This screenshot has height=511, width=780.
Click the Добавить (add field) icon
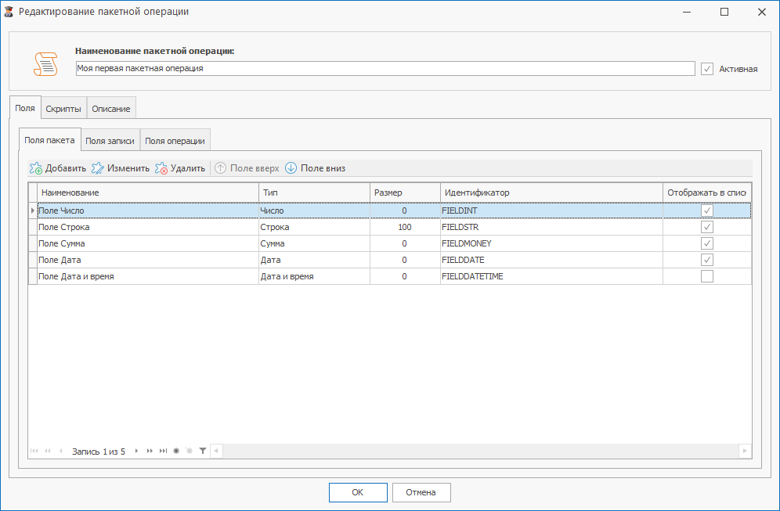(36, 168)
